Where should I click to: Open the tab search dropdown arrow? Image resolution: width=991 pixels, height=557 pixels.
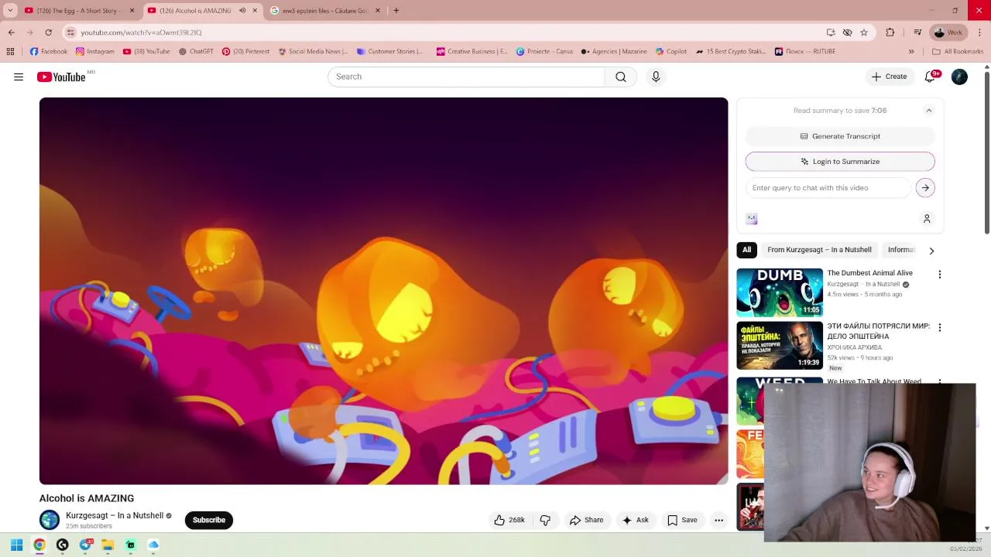tap(10, 11)
